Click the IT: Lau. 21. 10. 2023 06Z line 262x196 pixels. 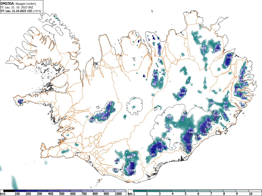click(17, 7)
